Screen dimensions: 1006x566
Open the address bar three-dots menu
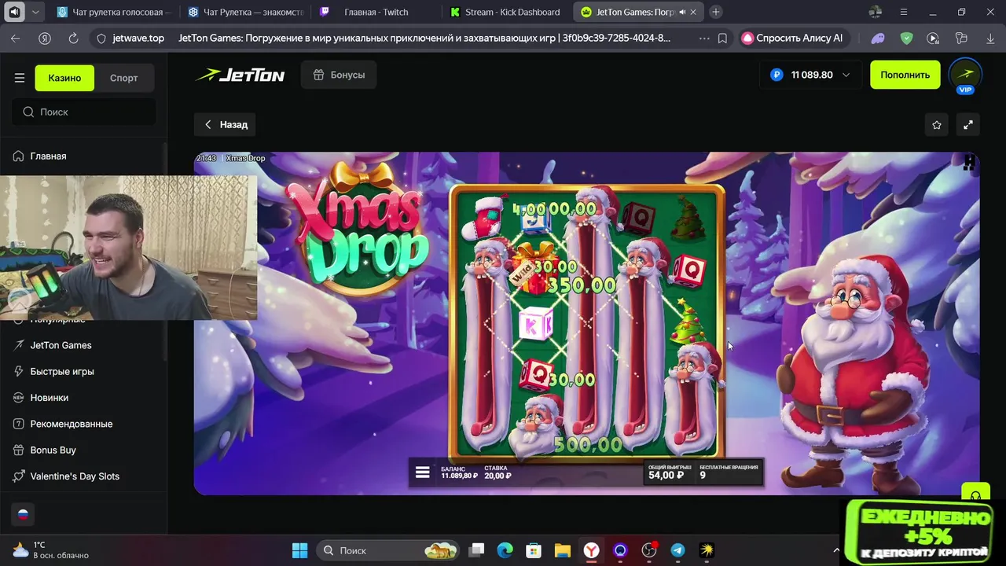pyautogui.click(x=703, y=38)
